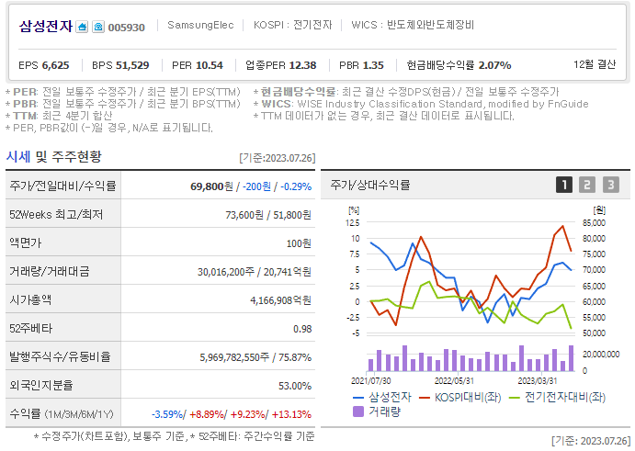Select the 시가총액 value 4,166,908억원

pos(280,300)
